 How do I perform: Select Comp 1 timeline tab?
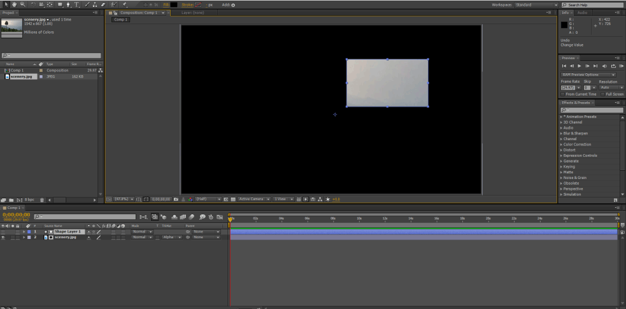point(13,208)
